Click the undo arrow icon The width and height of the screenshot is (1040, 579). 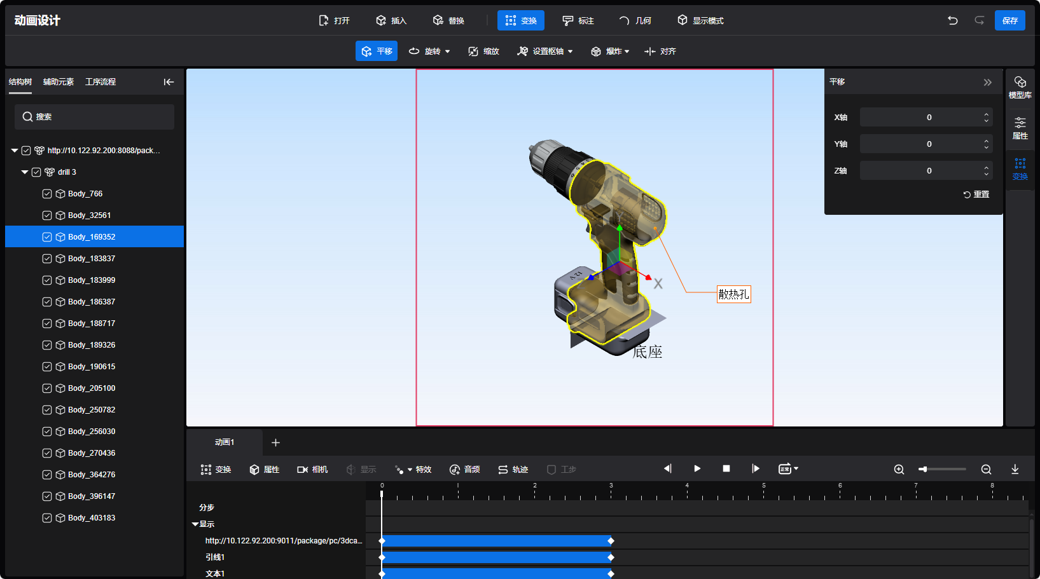point(952,20)
